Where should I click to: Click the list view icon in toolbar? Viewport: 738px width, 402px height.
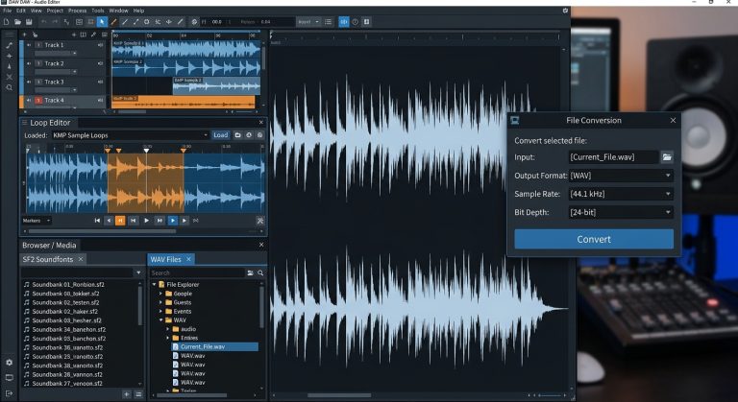pos(328,22)
